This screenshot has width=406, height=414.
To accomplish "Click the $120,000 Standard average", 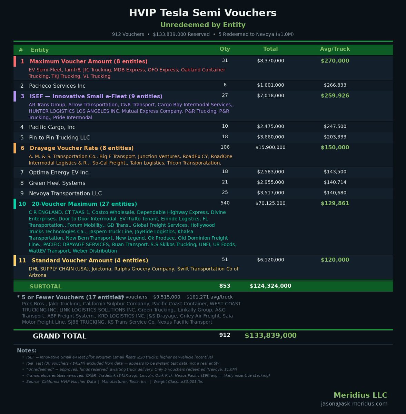I will [335, 260].
